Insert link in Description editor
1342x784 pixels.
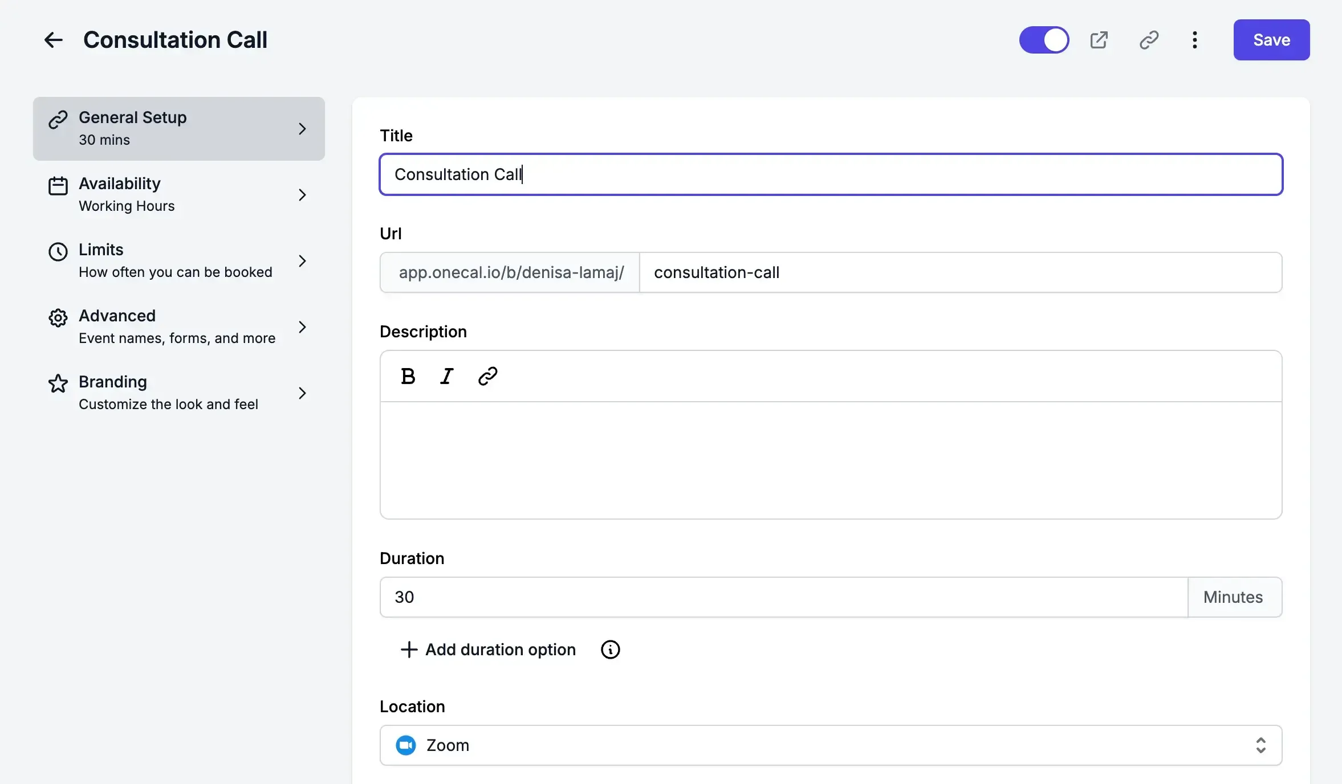[x=487, y=376]
